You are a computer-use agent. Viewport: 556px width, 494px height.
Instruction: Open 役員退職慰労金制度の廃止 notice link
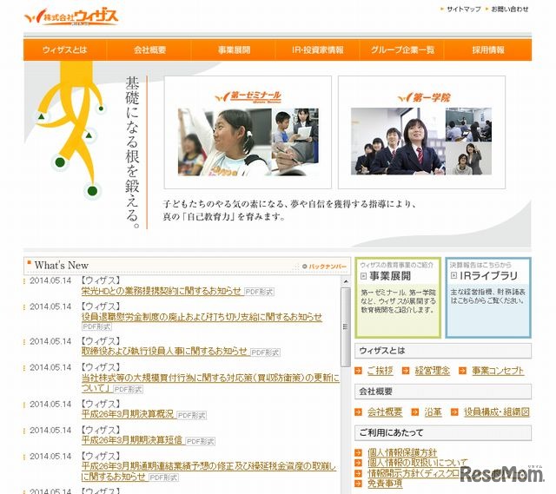pyautogui.click(x=202, y=317)
